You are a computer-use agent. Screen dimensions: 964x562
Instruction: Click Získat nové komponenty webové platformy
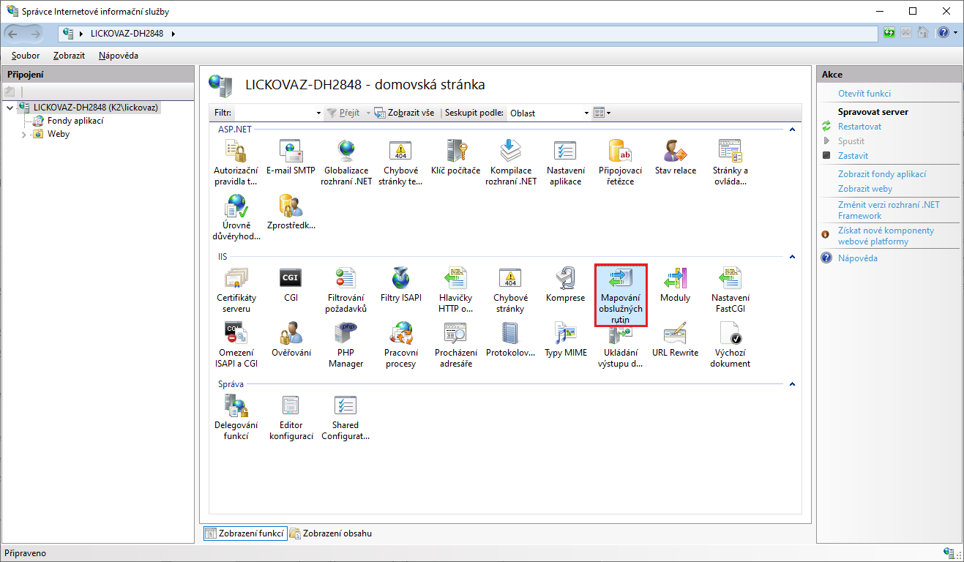(886, 236)
